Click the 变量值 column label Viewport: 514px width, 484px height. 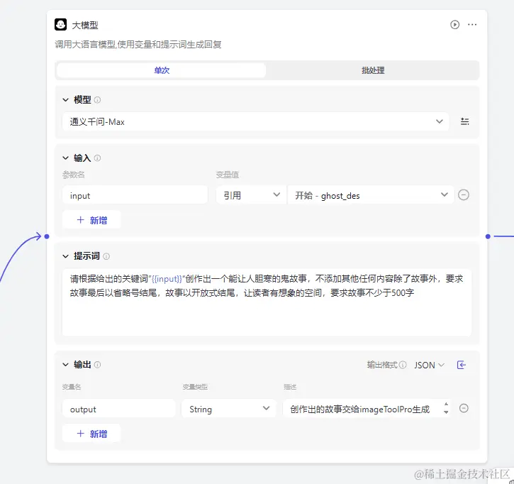227,175
